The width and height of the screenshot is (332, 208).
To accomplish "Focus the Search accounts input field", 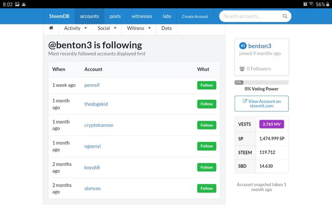I will coord(252,16).
